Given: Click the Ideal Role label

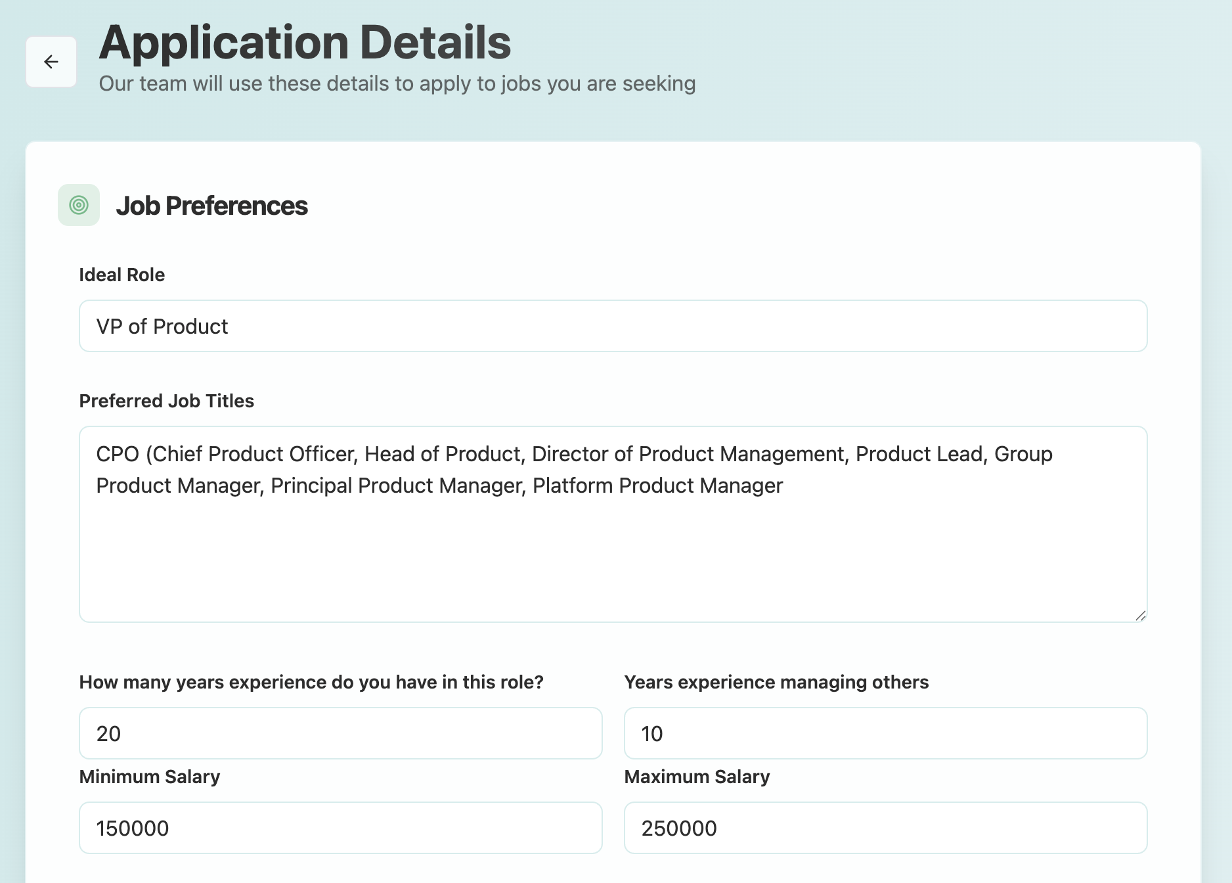Looking at the screenshot, I should point(122,275).
